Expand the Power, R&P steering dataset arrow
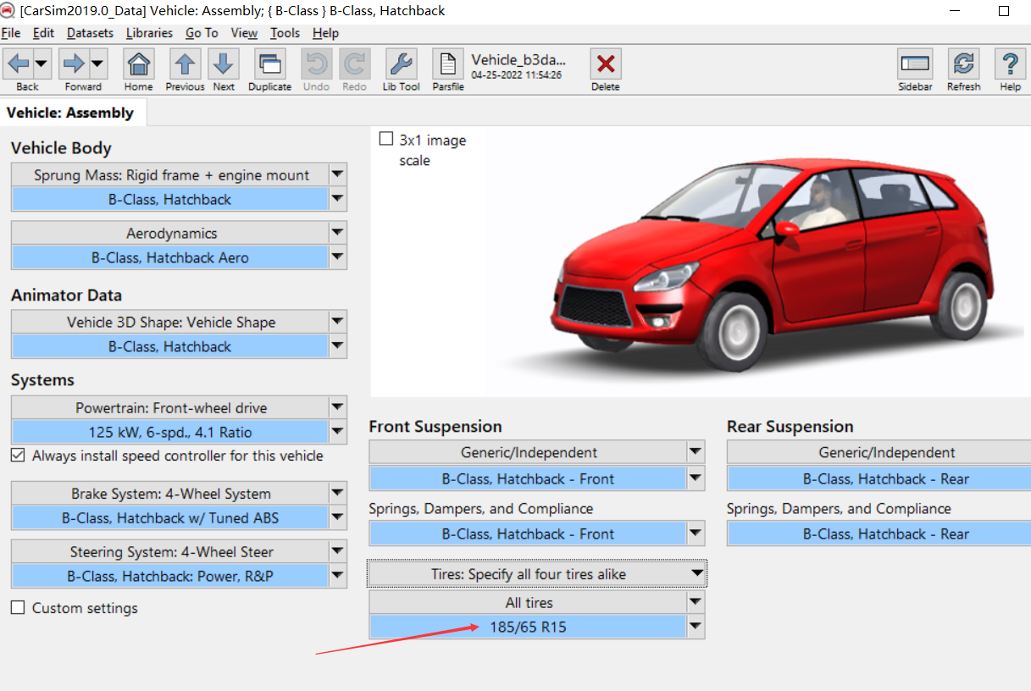 pos(337,576)
